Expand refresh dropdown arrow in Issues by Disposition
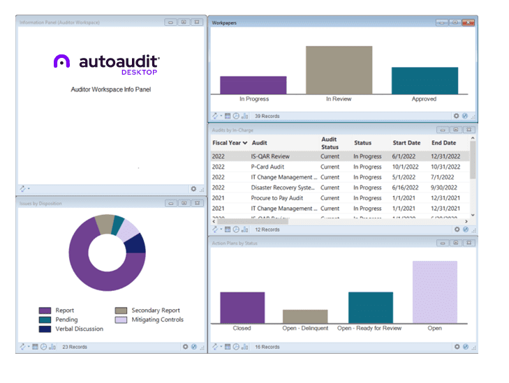Viewport: 509px width, 383px height. [x=29, y=347]
